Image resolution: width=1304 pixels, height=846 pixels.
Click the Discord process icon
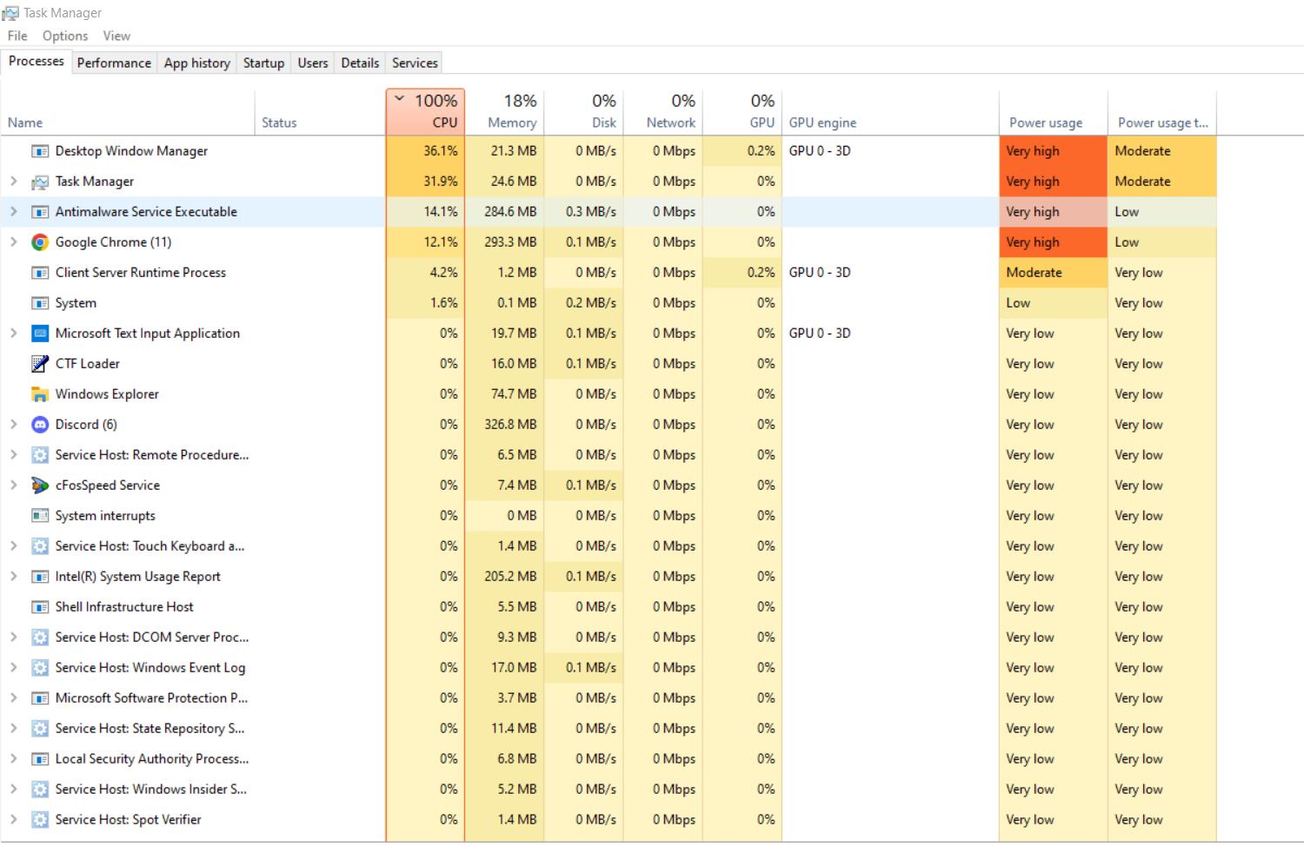coord(40,425)
